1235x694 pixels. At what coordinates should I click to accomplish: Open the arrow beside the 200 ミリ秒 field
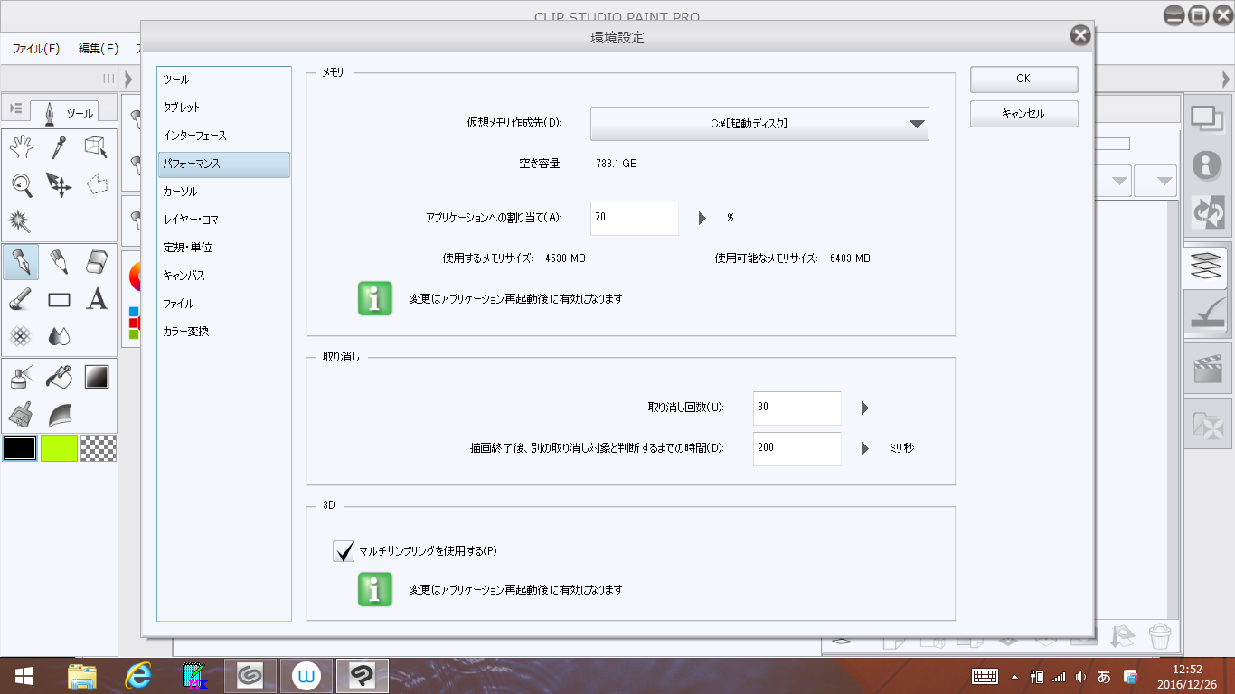point(864,448)
